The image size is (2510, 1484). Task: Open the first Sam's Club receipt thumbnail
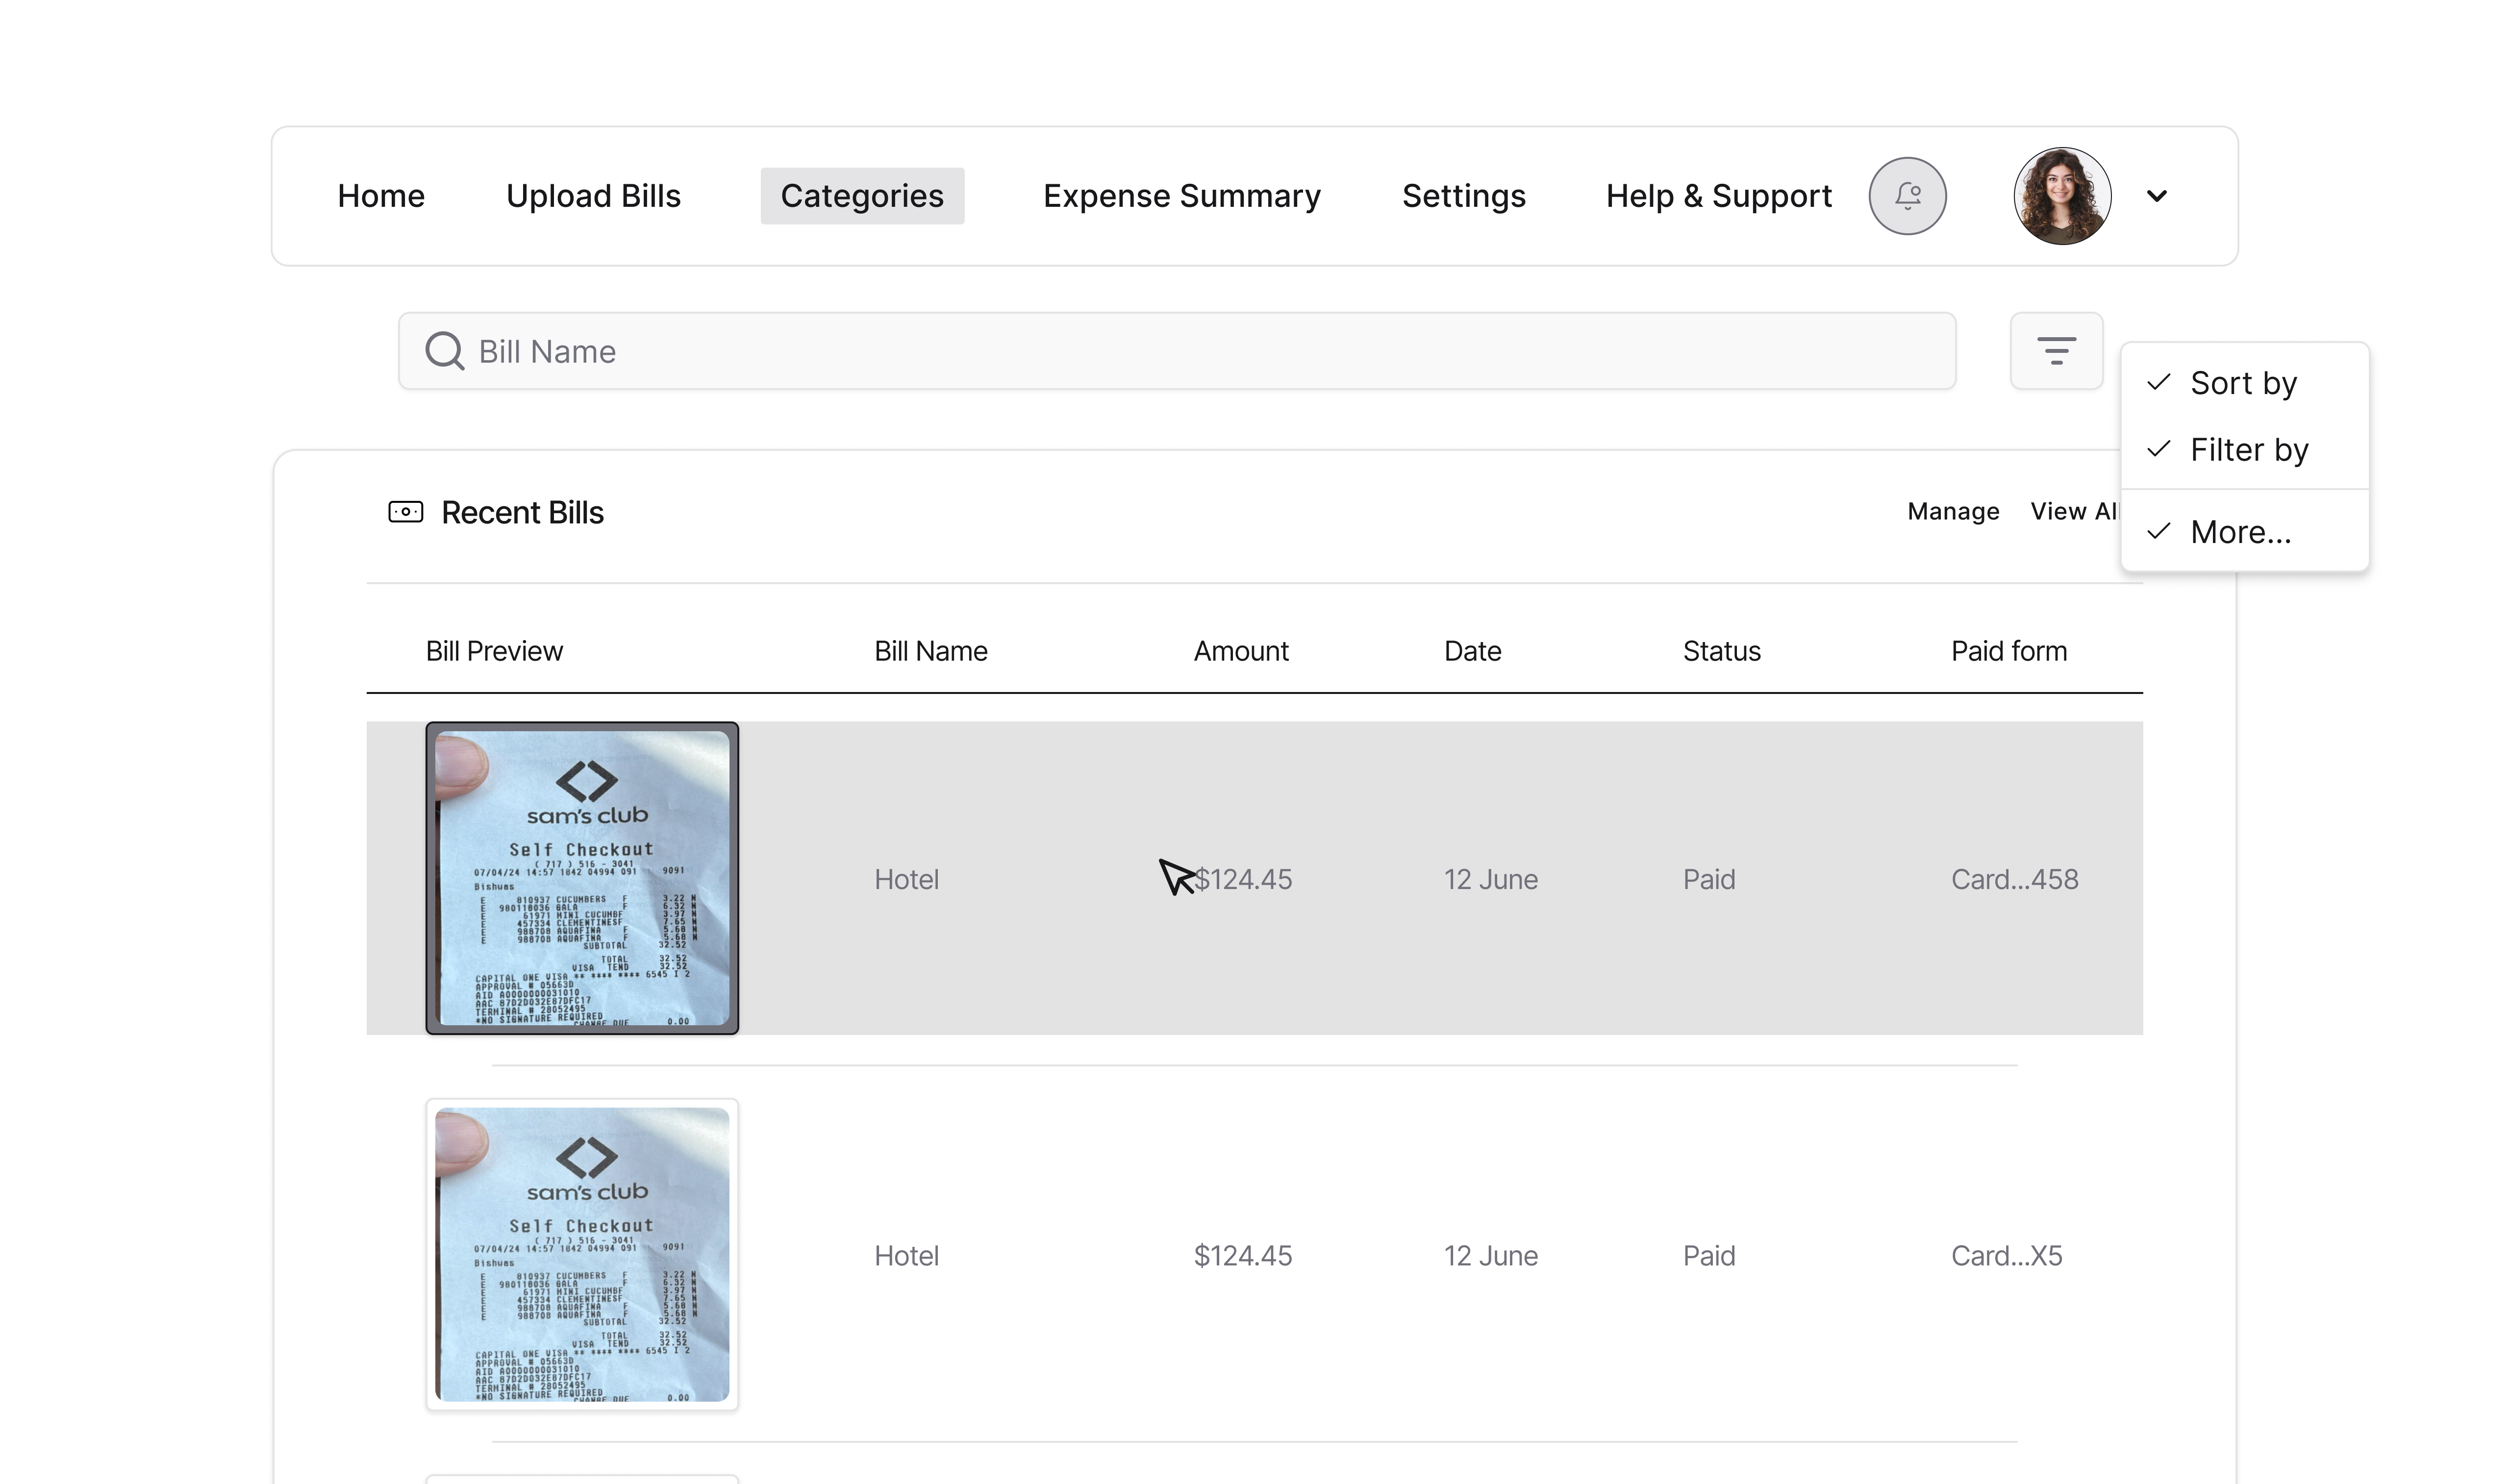pyautogui.click(x=582, y=878)
